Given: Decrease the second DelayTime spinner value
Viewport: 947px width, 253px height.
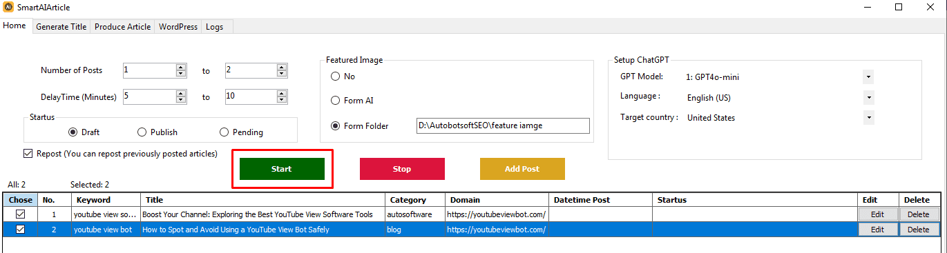Looking at the screenshot, I should point(282,100).
